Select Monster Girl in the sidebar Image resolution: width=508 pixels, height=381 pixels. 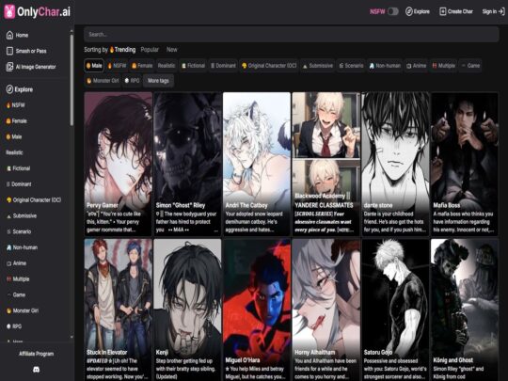[x=23, y=310]
